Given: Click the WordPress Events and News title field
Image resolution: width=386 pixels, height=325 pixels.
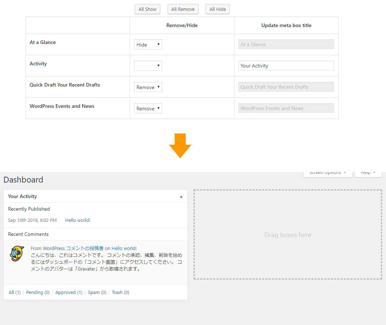Looking at the screenshot, I should coord(286,108).
